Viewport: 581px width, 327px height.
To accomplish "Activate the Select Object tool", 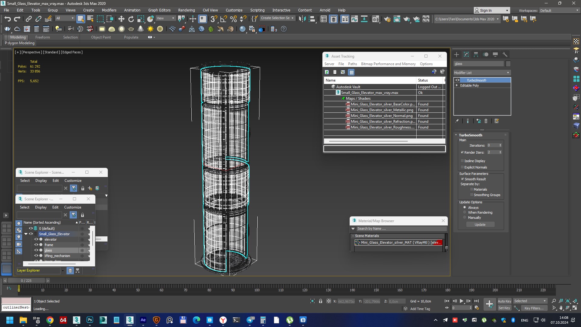I will tap(81, 19).
